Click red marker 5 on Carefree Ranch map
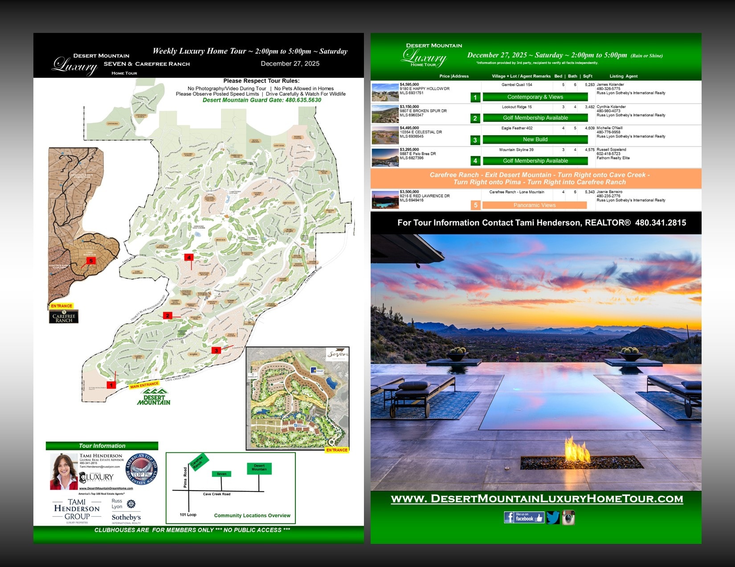 click(x=91, y=261)
